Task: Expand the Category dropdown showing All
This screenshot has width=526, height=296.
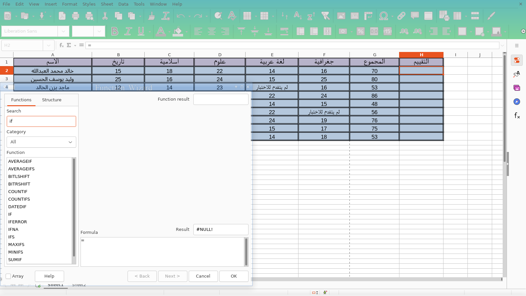Action: [41, 142]
